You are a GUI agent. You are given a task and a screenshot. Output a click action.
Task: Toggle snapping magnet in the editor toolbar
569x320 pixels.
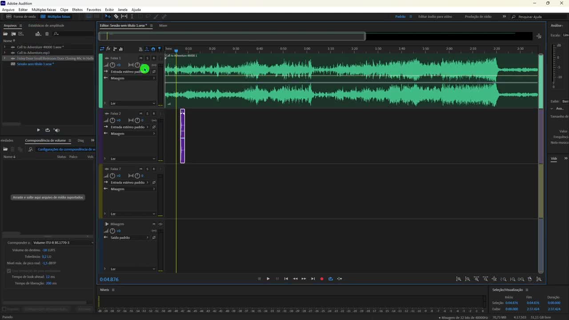[x=153, y=49]
